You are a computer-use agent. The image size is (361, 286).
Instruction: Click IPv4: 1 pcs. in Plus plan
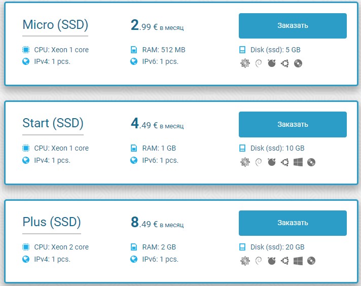tap(52, 259)
